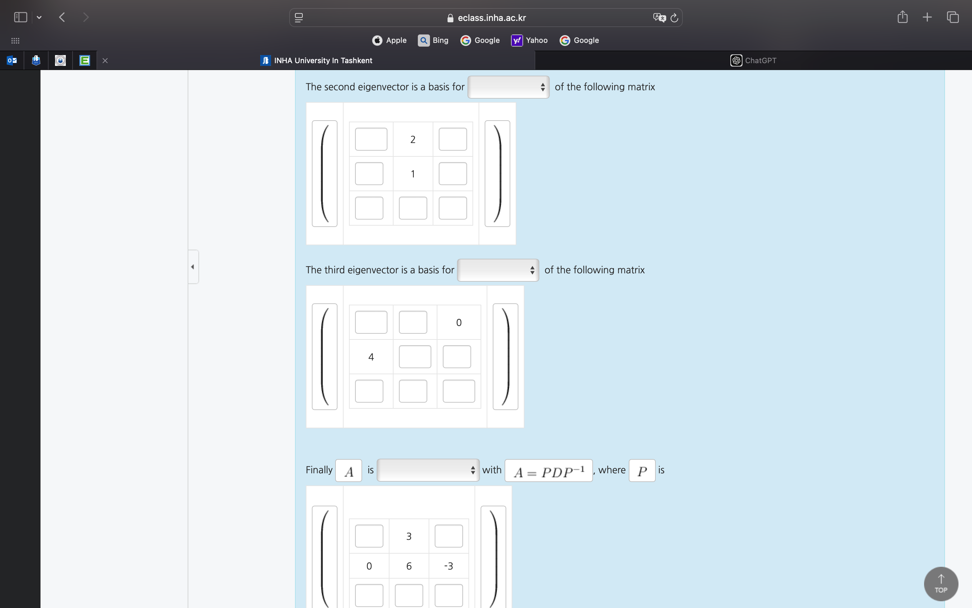This screenshot has height=608, width=972.
Task: Click P matrix row 3 column 1 input
Action: (369, 596)
